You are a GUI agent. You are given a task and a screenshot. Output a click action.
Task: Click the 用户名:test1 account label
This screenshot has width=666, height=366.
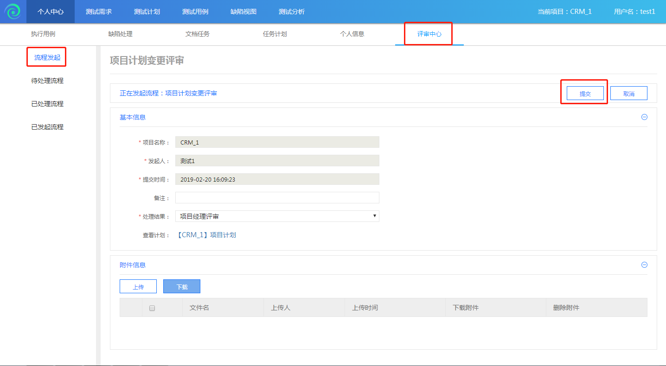(x=634, y=12)
